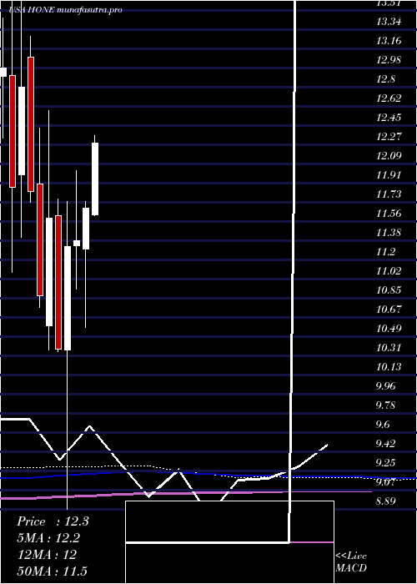The image size is (417, 584).
Task: Click the 11.2 price axis label
Action: pos(385,251)
